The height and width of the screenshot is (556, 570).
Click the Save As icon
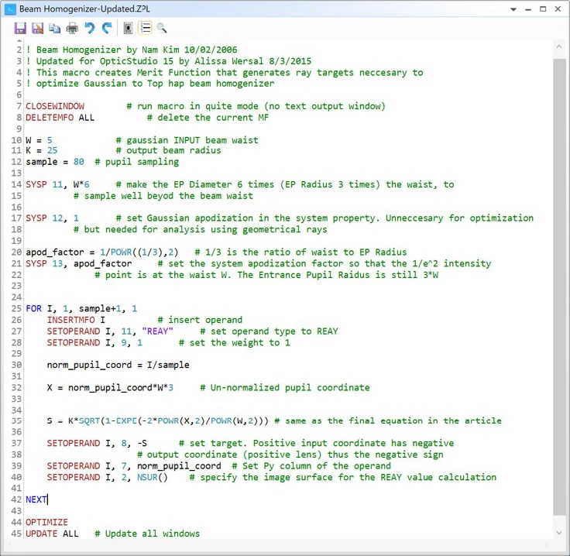(x=37, y=29)
